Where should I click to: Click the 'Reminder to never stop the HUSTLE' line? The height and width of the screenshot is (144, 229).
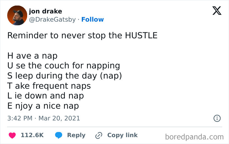tap(82, 35)
